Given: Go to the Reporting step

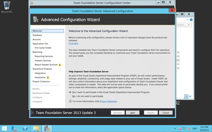Looking at the screenshot, I should click(x=37, y=52).
